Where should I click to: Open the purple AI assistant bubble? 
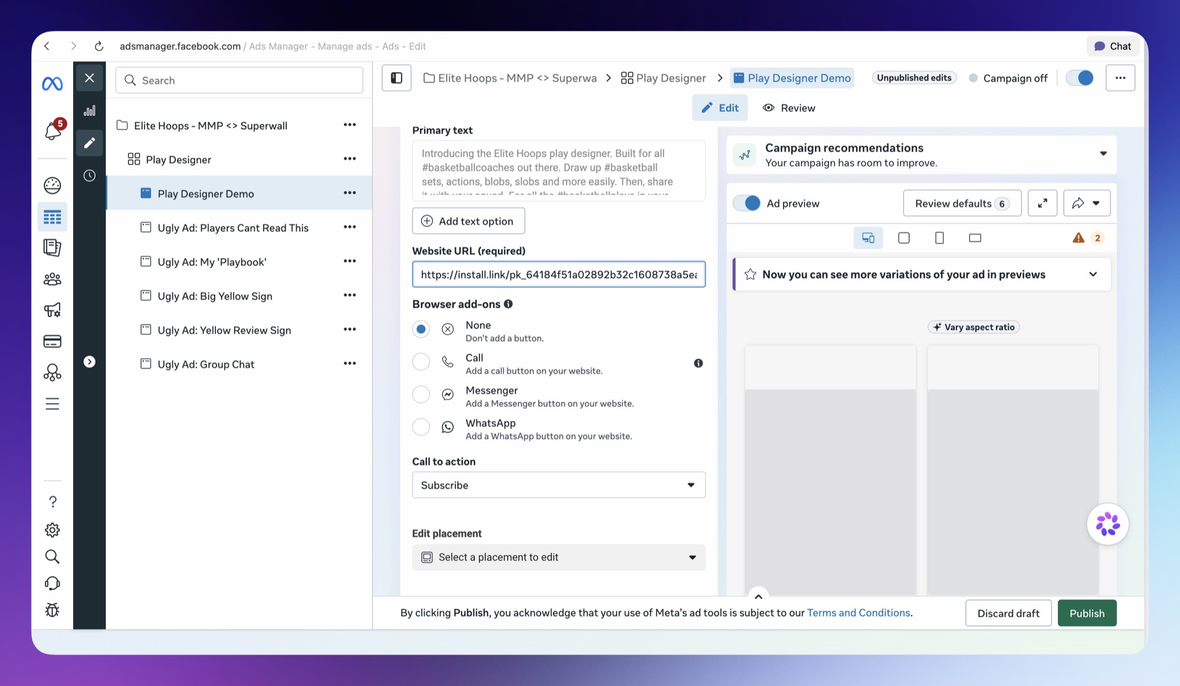click(1107, 524)
